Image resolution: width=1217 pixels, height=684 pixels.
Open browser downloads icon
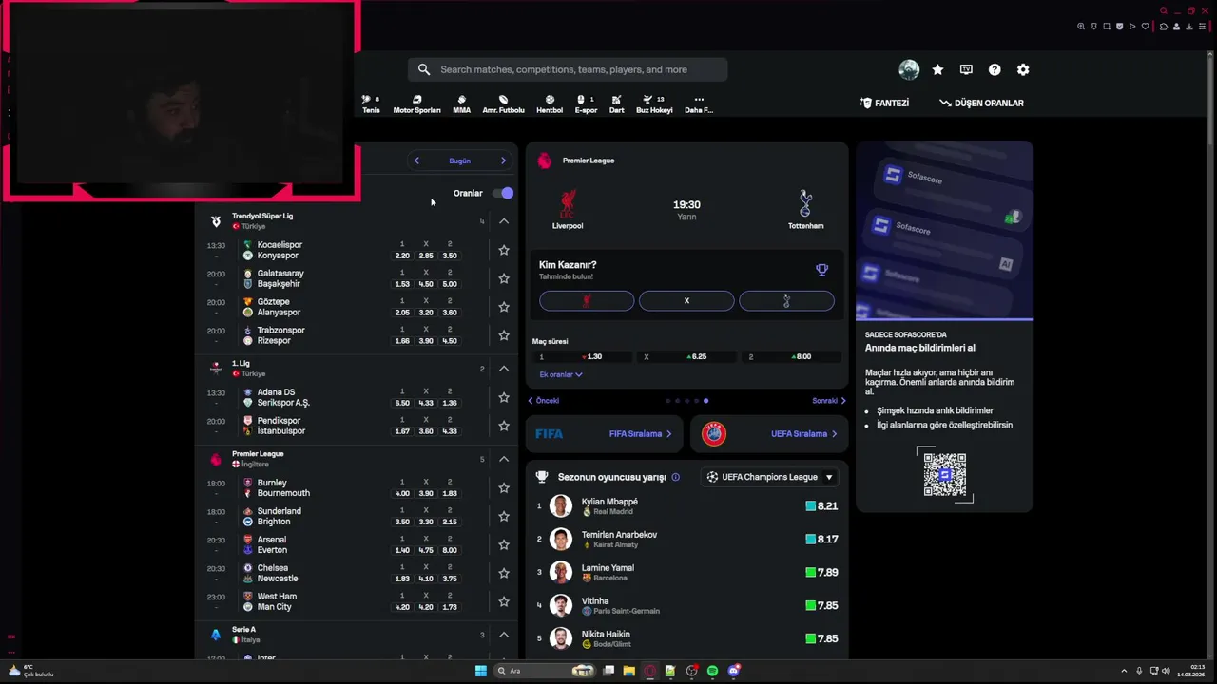pos(1188,27)
